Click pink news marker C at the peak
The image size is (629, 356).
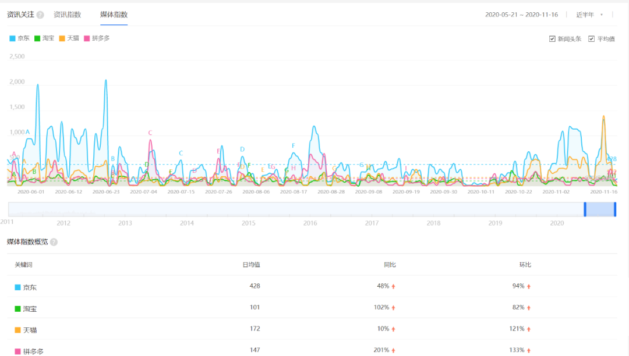[x=150, y=133]
